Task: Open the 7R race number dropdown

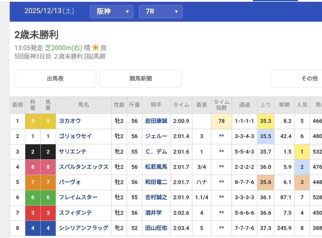Action: coord(161,12)
